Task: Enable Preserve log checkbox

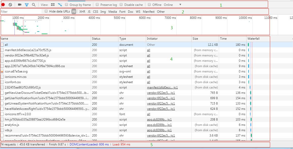Action: click(x=97, y=5)
